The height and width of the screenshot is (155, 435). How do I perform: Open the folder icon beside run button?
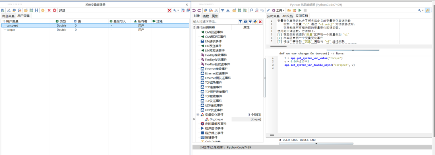pos(289,10)
